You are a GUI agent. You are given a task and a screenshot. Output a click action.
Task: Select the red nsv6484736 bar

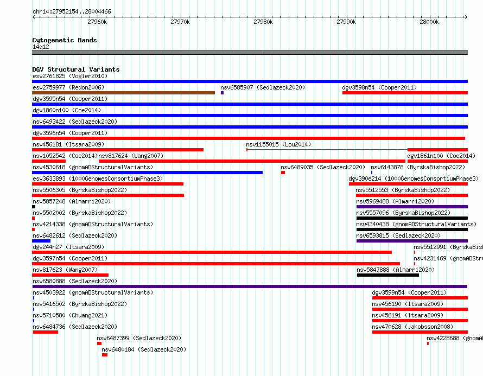click(x=45, y=332)
